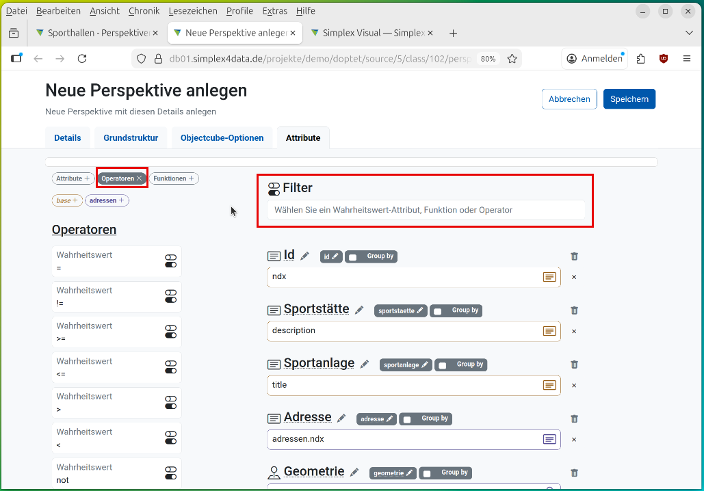Toggle Group by for Sportstätte
704x491 pixels.
pos(438,311)
